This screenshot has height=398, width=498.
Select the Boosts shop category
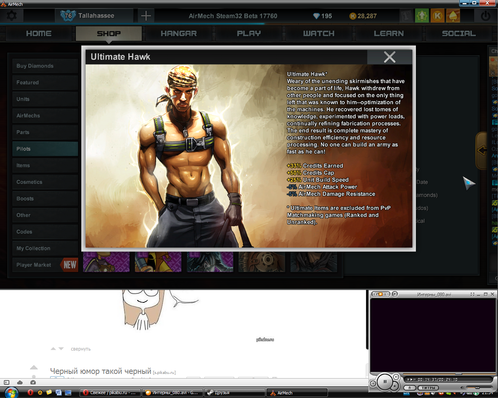pos(45,199)
